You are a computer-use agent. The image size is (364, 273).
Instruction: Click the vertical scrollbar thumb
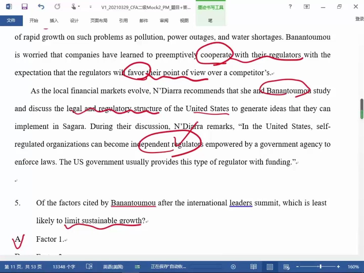point(362,109)
